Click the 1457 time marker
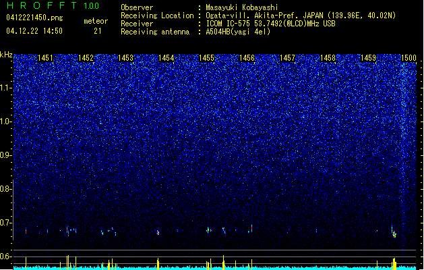The height and width of the screenshot is (270, 424). tap(287, 58)
